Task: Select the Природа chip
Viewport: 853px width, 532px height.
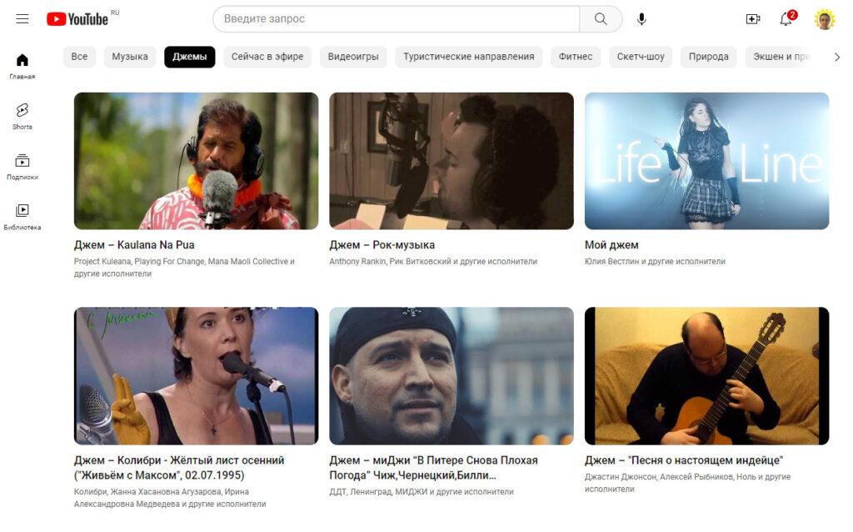Action: click(708, 57)
